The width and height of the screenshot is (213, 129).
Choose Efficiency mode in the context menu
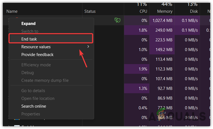36,65
